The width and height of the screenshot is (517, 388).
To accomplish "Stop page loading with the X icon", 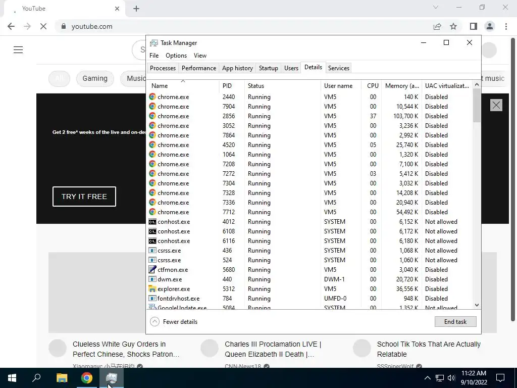I will [x=43, y=26].
